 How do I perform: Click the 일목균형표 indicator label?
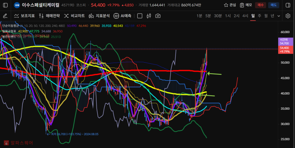click(9, 31)
